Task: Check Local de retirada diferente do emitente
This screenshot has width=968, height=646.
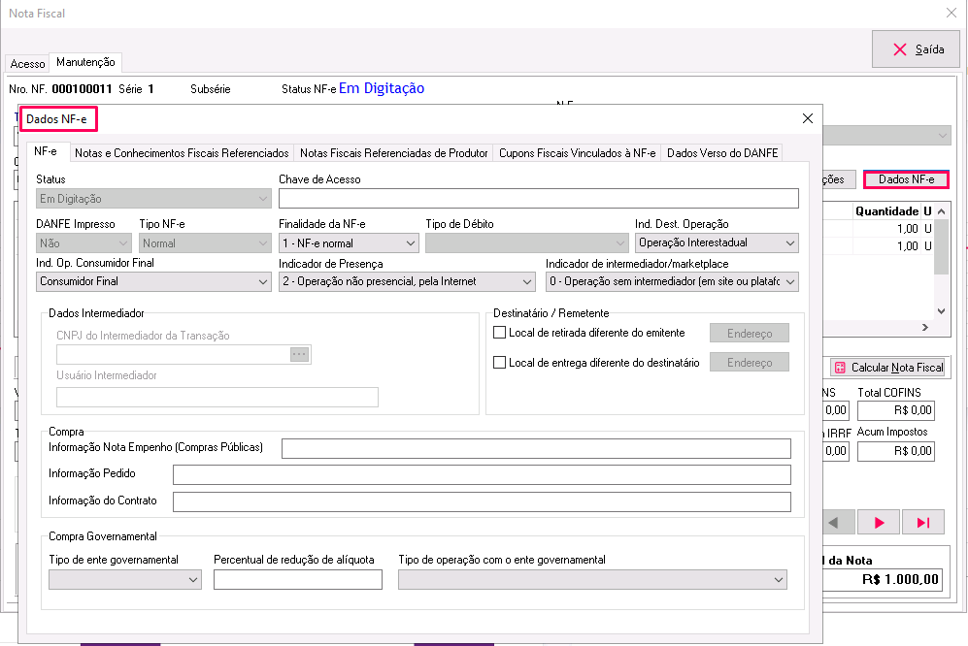Action: click(500, 333)
